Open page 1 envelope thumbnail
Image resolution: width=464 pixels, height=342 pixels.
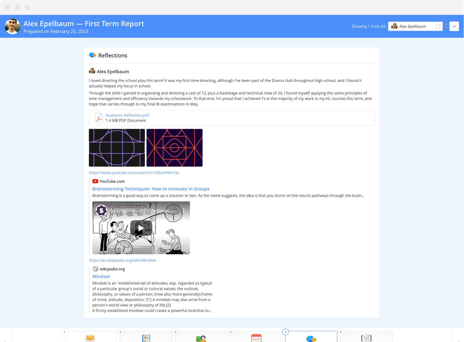pos(90,338)
